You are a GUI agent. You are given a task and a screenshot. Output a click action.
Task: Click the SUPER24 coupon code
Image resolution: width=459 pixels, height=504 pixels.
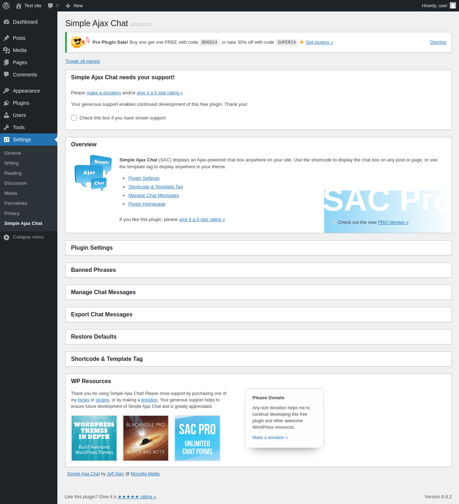pyautogui.click(x=287, y=42)
